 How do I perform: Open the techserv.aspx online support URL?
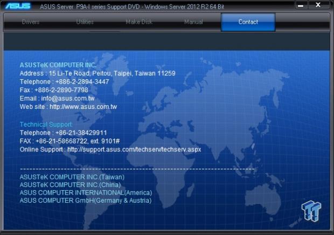tap(134, 149)
